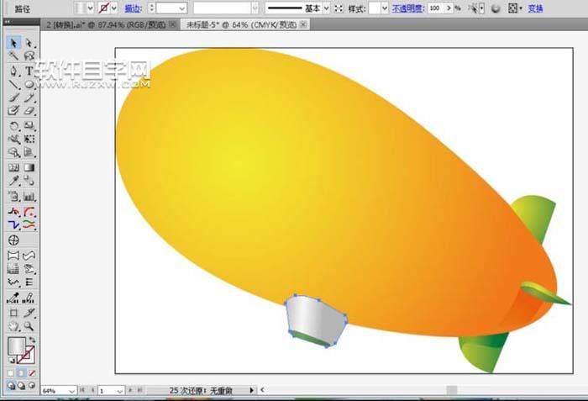Image resolution: width=588 pixels, height=401 pixels.
Task: Select the Free Transform tool
Action: coord(29,139)
